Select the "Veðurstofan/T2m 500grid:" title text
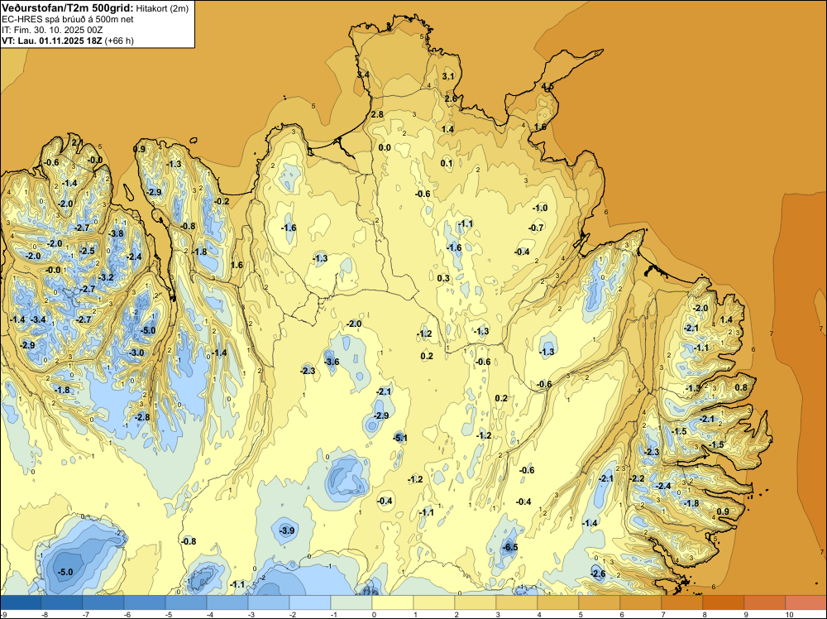827x619 pixels. [x=68, y=8]
